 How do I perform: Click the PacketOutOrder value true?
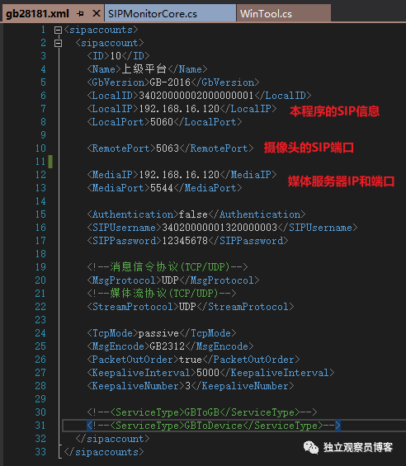[x=191, y=360]
